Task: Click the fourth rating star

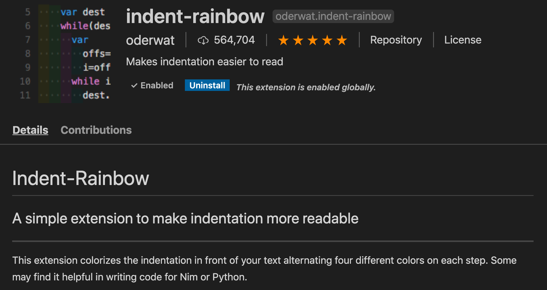Action: pyautogui.click(x=327, y=40)
